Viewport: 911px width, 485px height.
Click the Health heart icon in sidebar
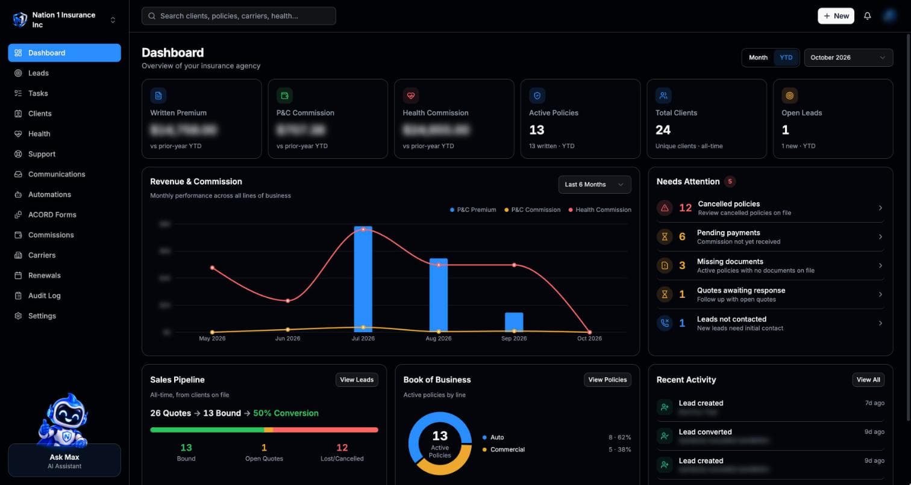(x=18, y=134)
